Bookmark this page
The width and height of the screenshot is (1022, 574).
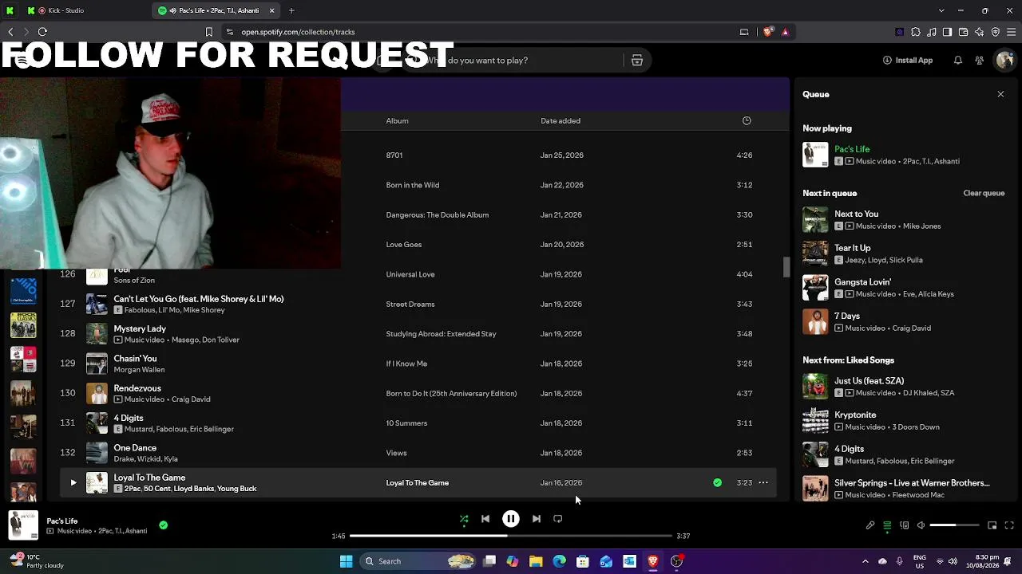(x=209, y=32)
